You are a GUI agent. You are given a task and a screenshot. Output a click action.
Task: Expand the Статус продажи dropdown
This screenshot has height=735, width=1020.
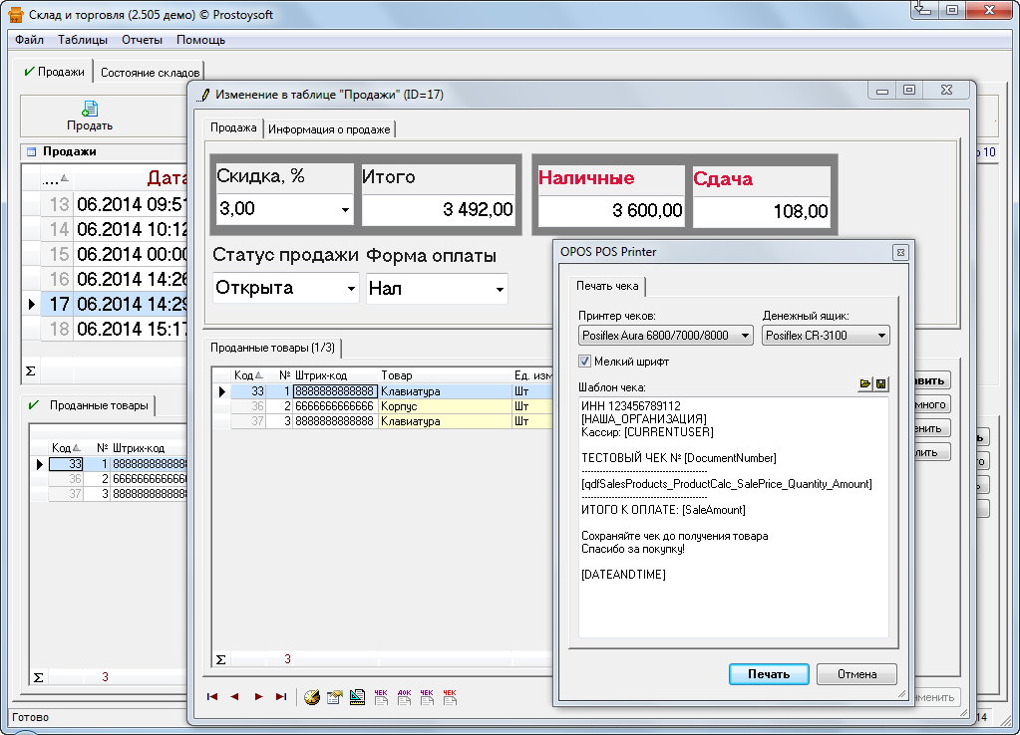pyautogui.click(x=351, y=290)
